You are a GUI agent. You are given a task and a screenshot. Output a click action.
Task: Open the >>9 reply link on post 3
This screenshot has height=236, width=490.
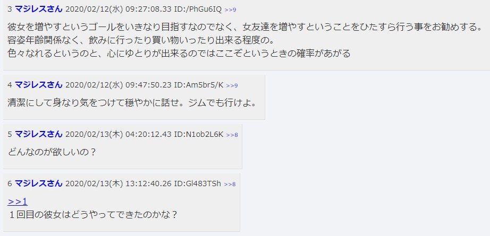tap(230, 10)
